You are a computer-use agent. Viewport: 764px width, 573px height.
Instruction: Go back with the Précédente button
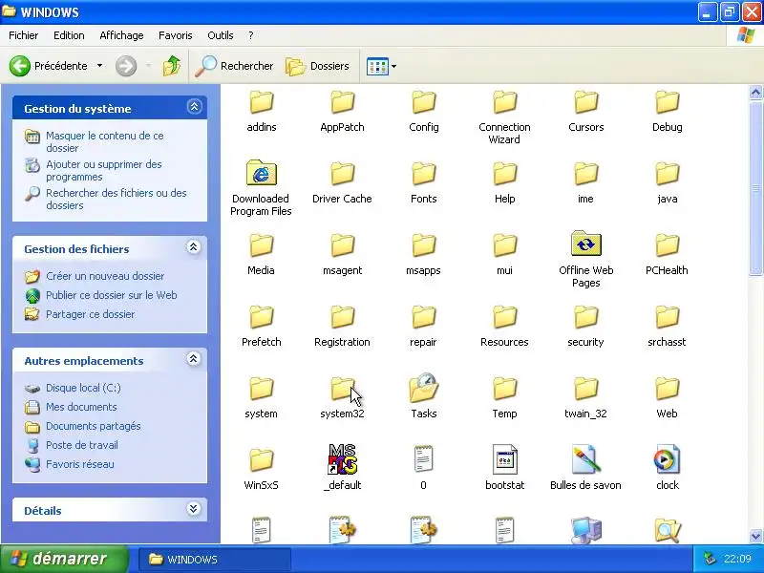click(x=49, y=66)
